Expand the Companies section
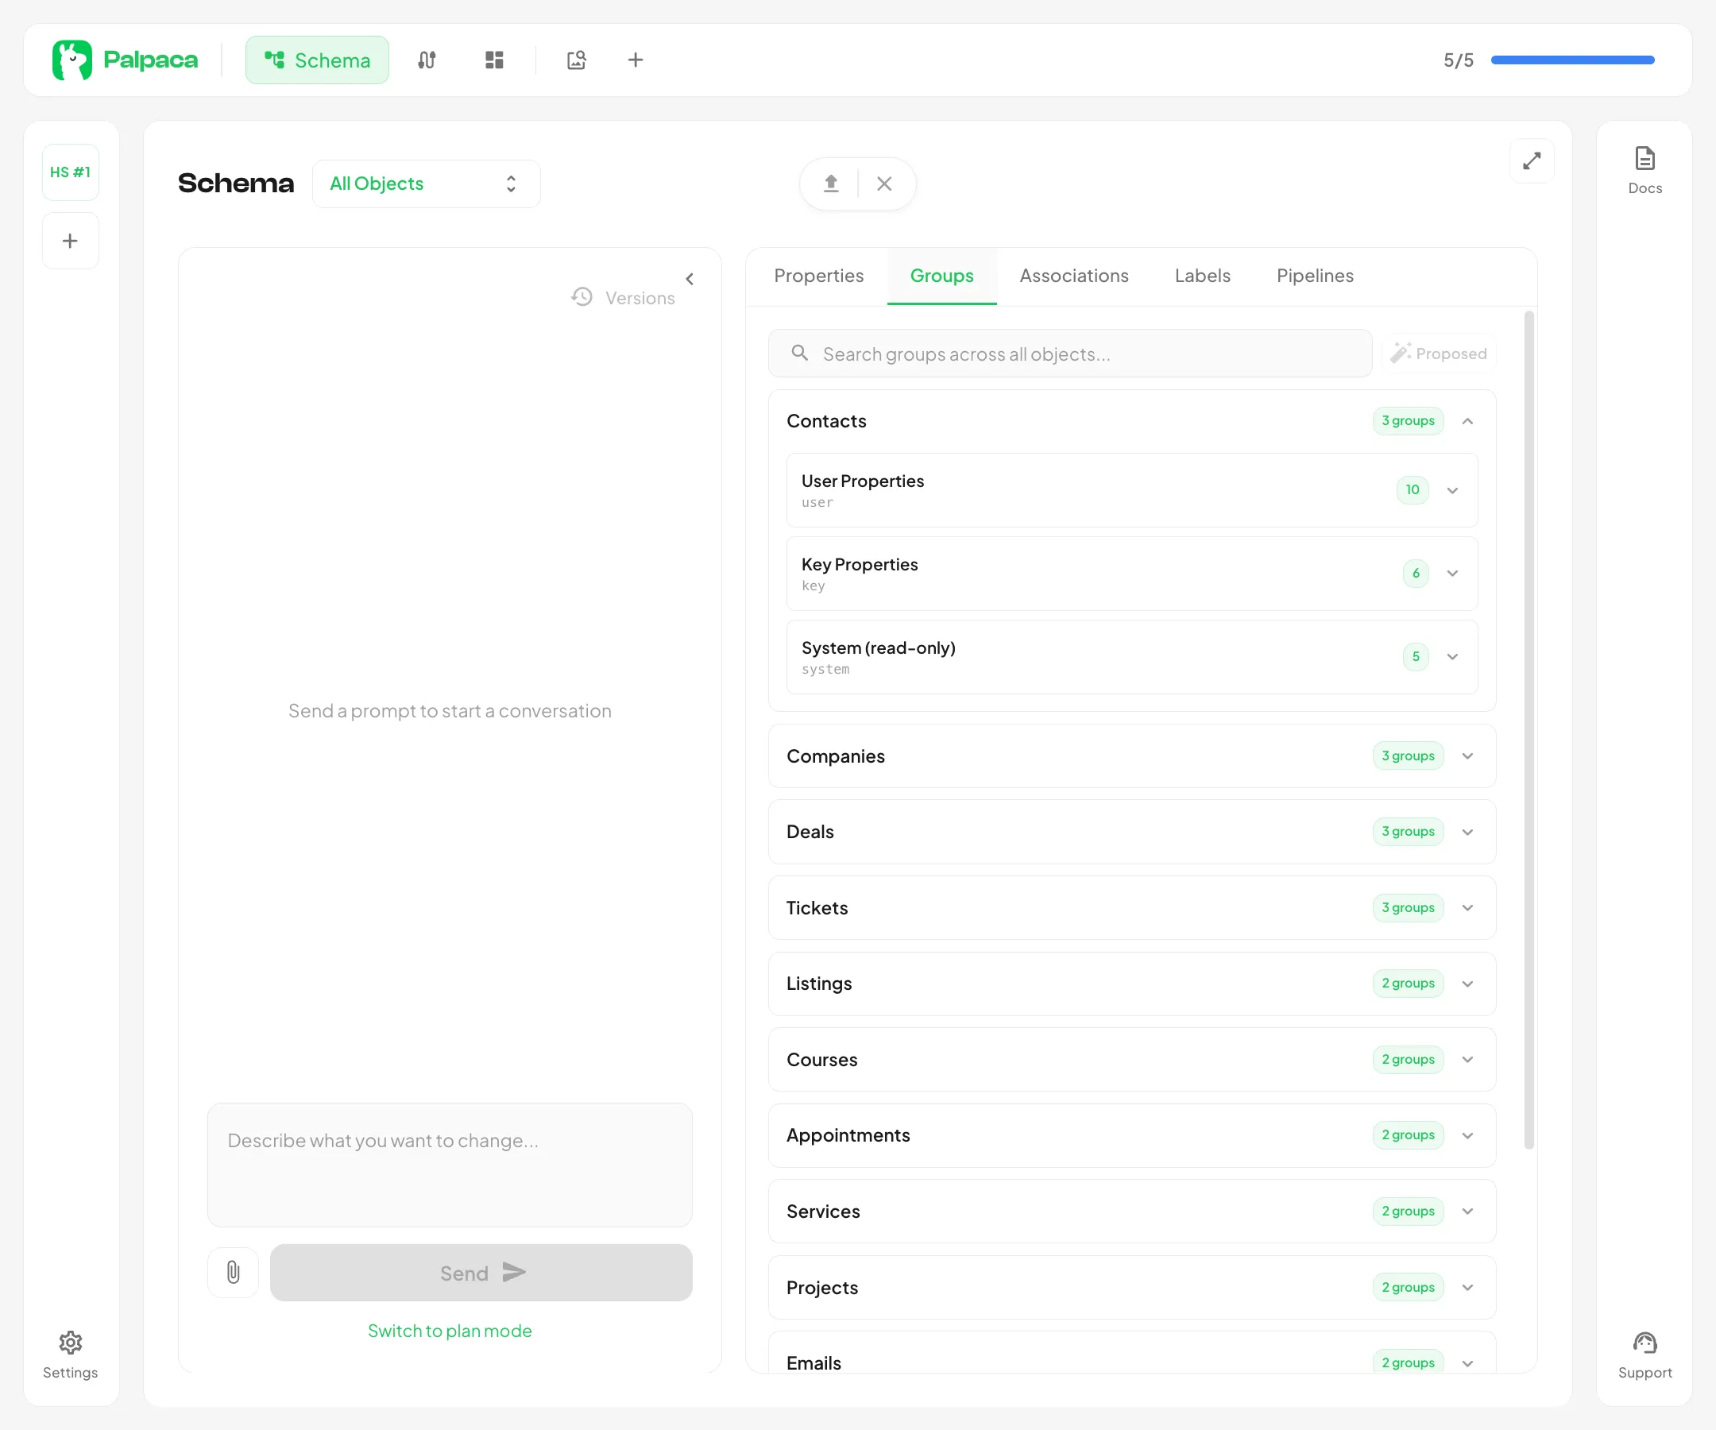 [1467, 756]
